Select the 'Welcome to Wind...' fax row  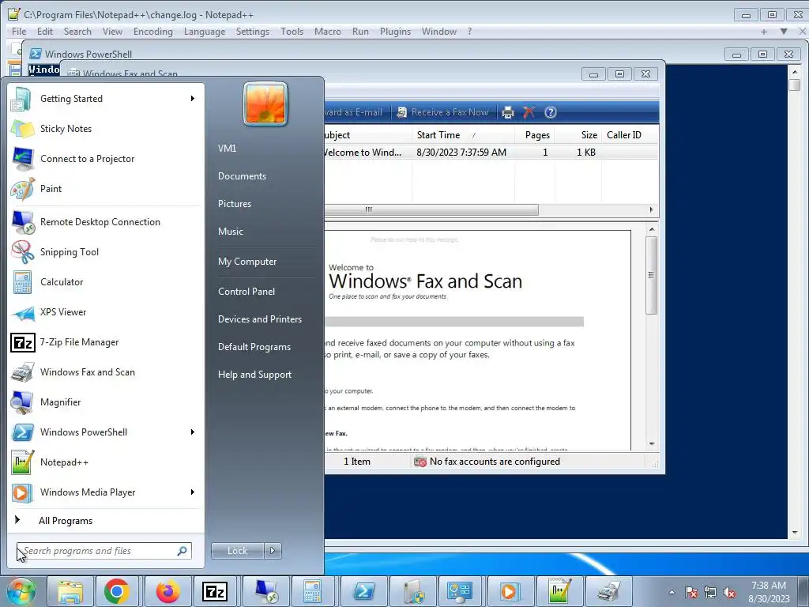[491, 153]
